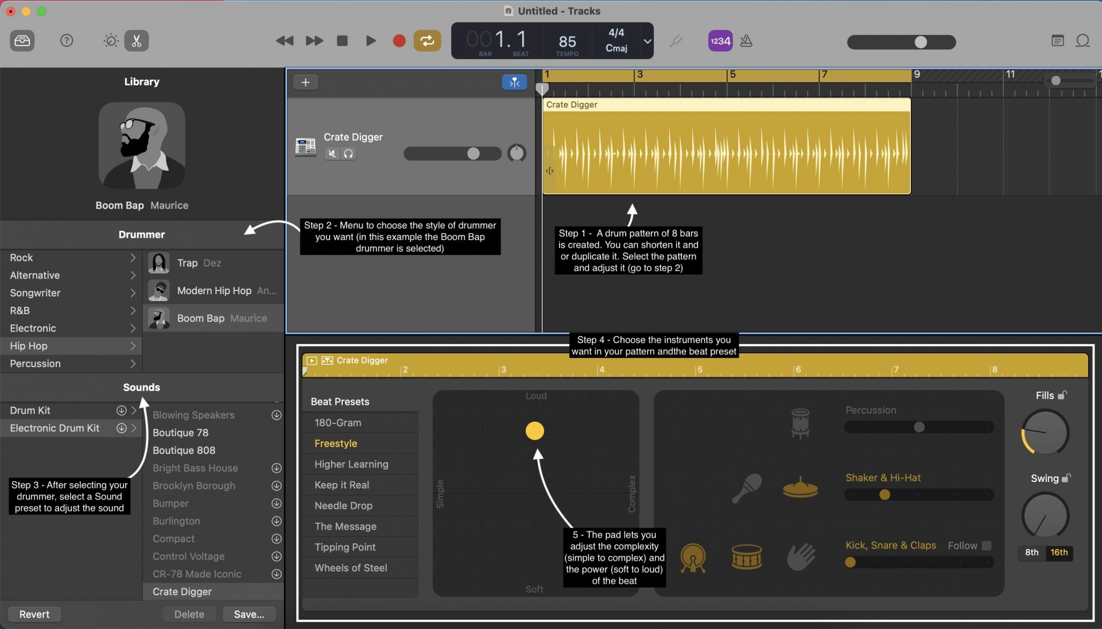Click the yellow complexity pad puck
Viewport: 1102px width, 629px height.
tap(534, 430)
